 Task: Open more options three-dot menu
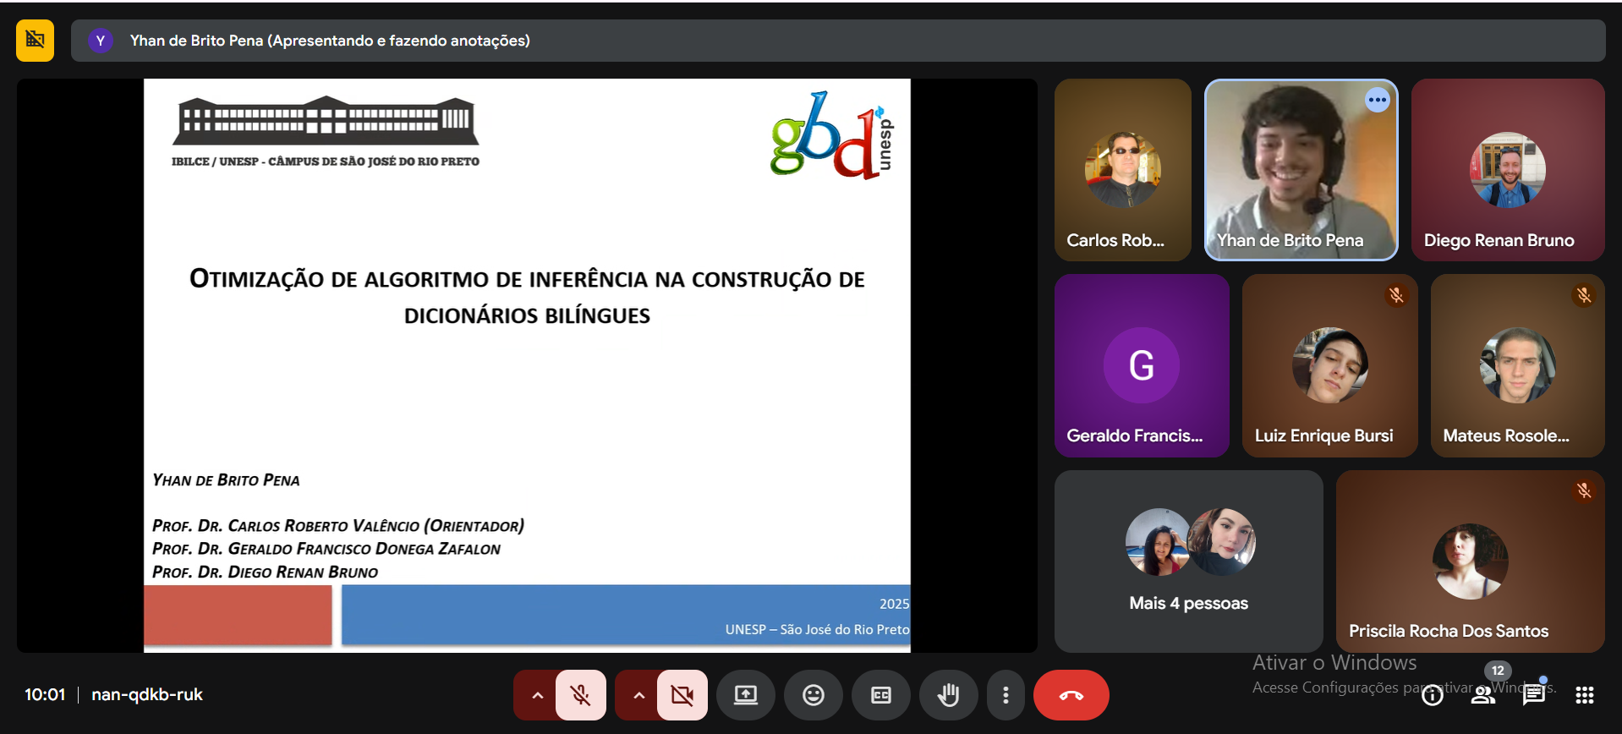(1006, 695)
